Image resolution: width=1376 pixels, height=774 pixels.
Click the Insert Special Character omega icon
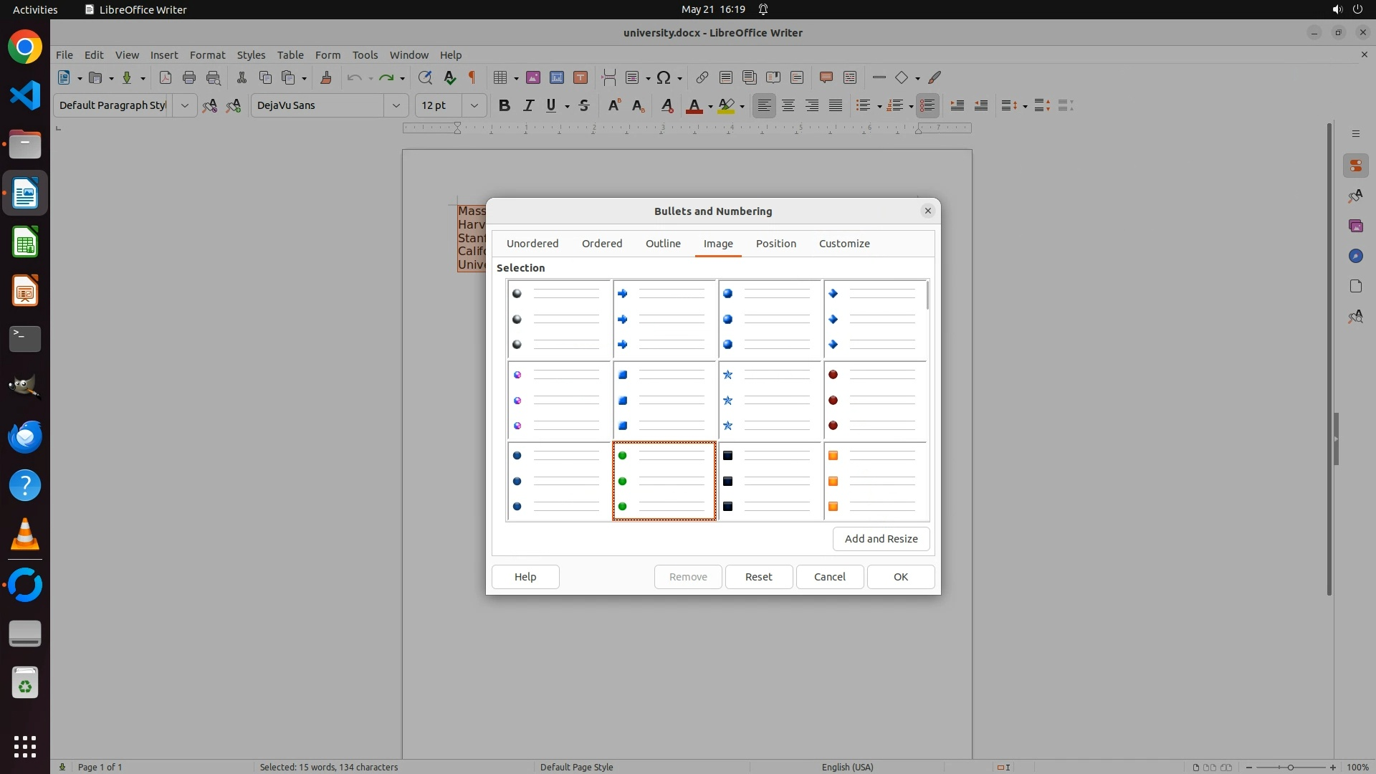tap(664, 77)
